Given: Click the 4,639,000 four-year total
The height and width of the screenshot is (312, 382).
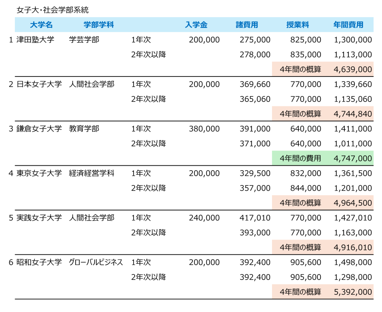Looking at the screenshot, I should (353, 69).
